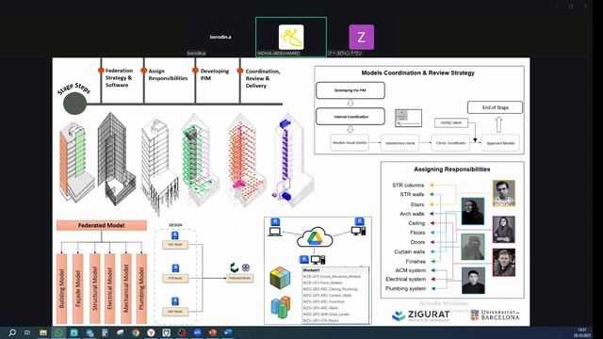603x339 pixels.
Task: Click the Check coordinates box
Action: point(450,142)
